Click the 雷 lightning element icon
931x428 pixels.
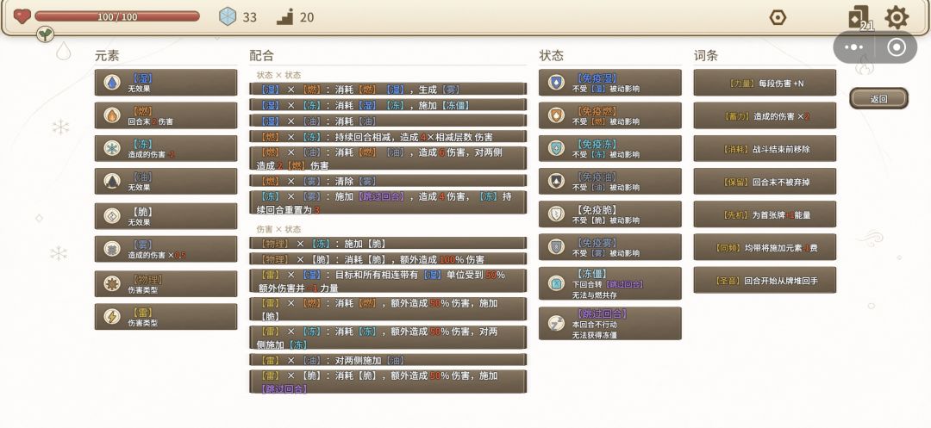coord(111,317)
